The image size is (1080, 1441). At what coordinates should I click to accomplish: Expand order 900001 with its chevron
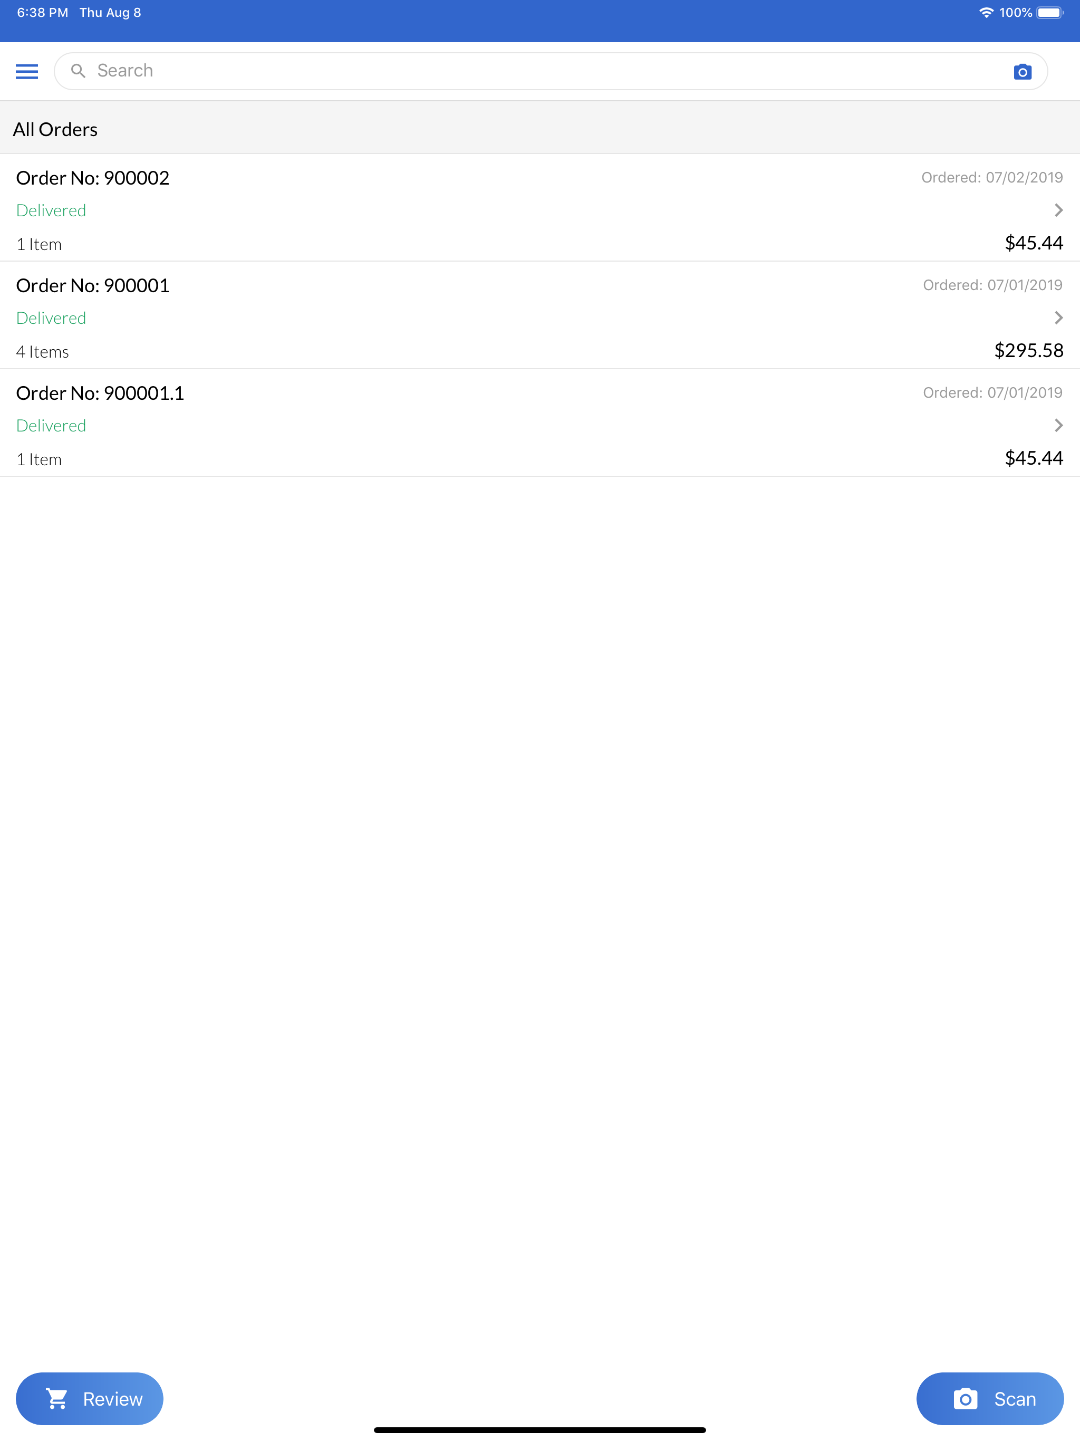tap(1058, 317)
